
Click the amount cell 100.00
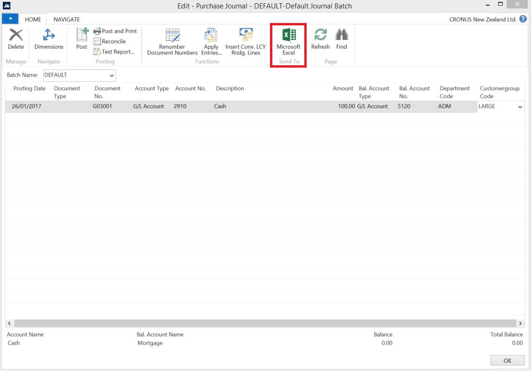[347, 106]
